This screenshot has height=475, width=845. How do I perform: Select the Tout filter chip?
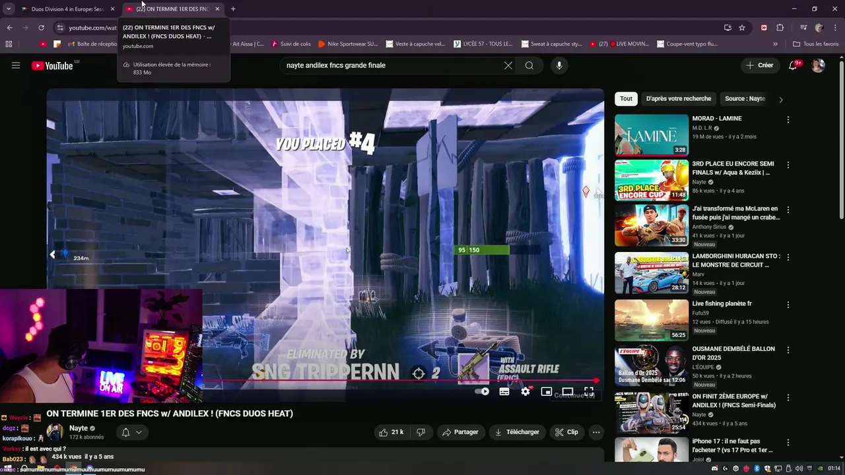(x=626, y=99)
